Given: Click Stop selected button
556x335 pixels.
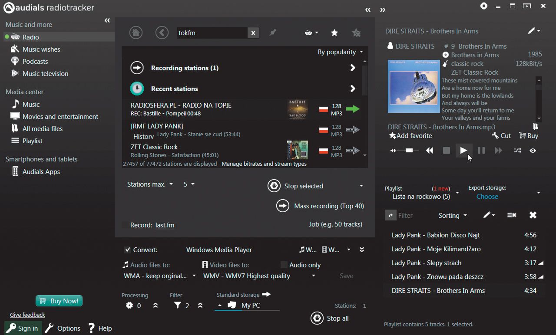Looking at the screenshot, I should point(295,186).
